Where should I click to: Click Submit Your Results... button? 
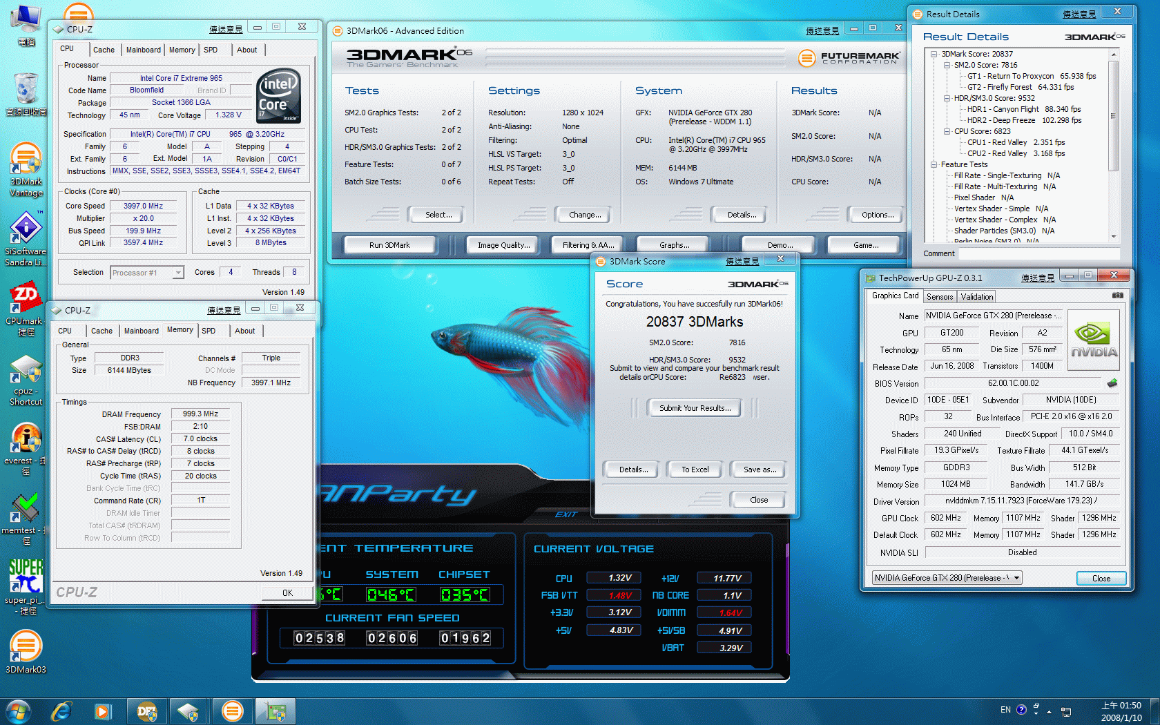tap(694, 408)
